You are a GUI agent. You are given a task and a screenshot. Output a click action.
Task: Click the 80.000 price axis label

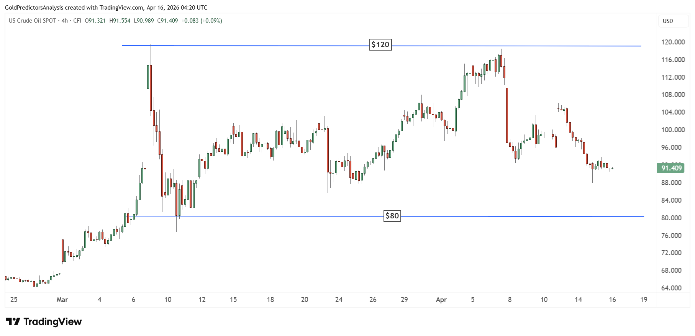coord(671,218)
